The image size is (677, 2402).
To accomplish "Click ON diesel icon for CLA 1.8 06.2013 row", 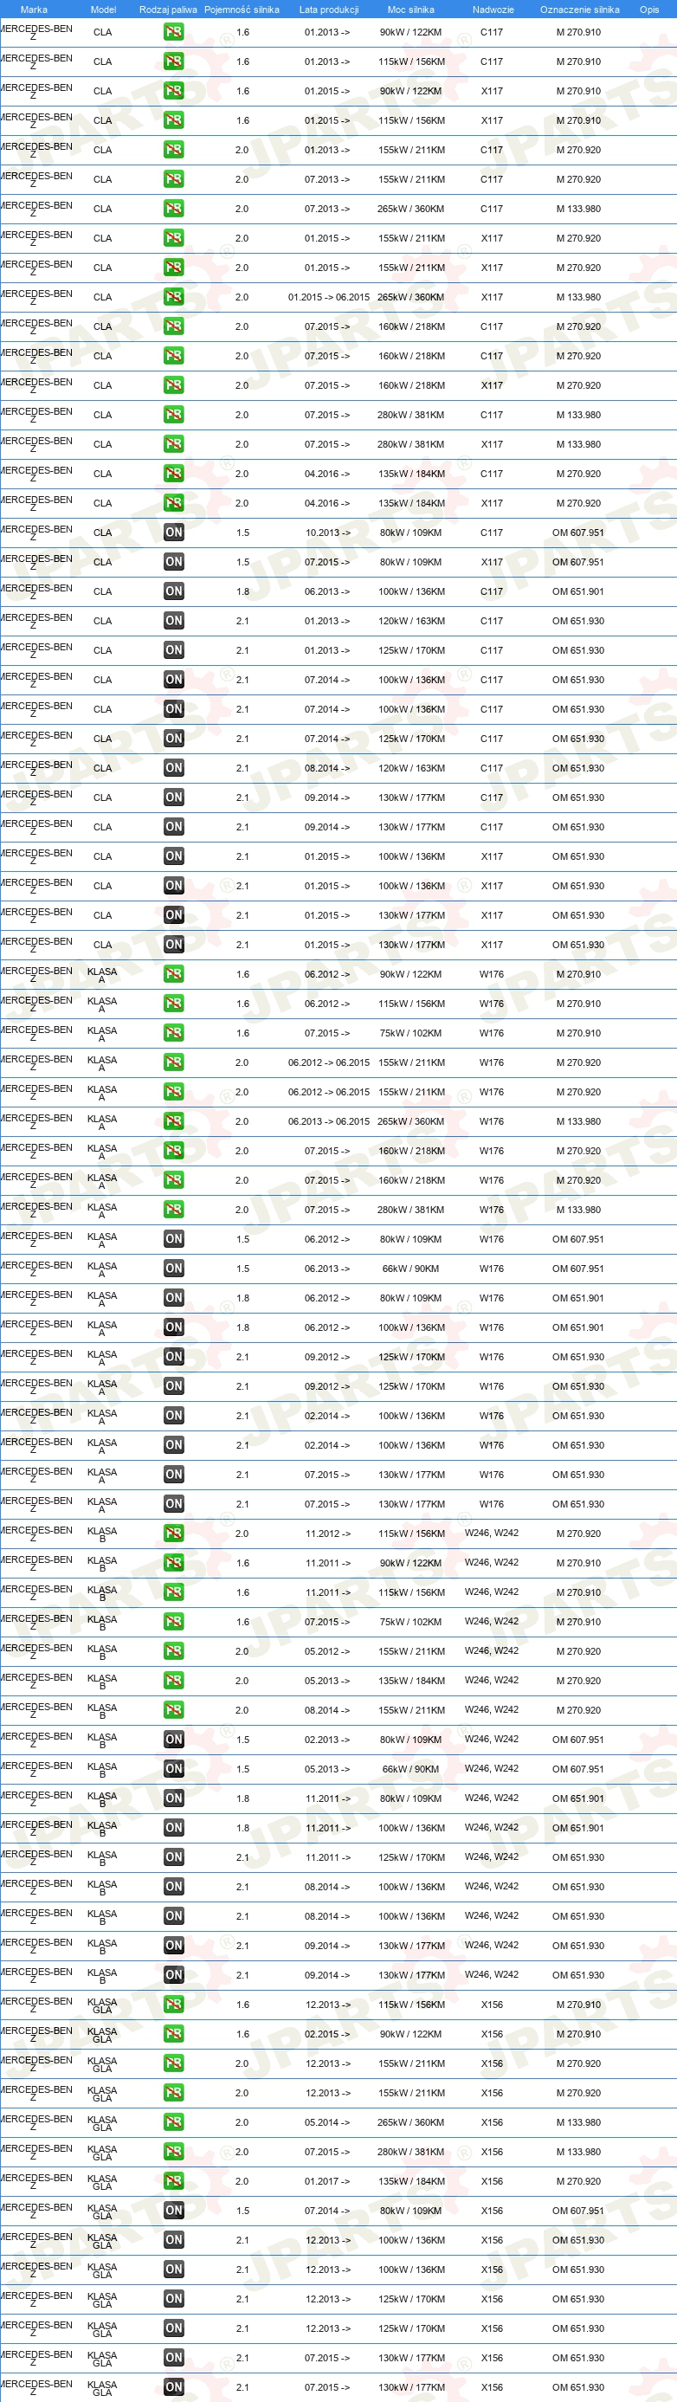I will tap(173, 591).
